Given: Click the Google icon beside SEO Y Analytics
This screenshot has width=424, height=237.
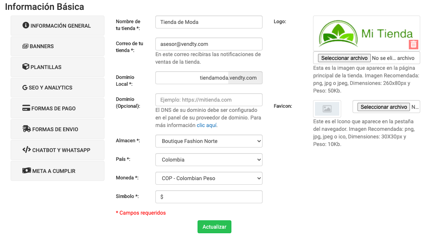Looking at the screenshot, I should [x=25, y=87].
